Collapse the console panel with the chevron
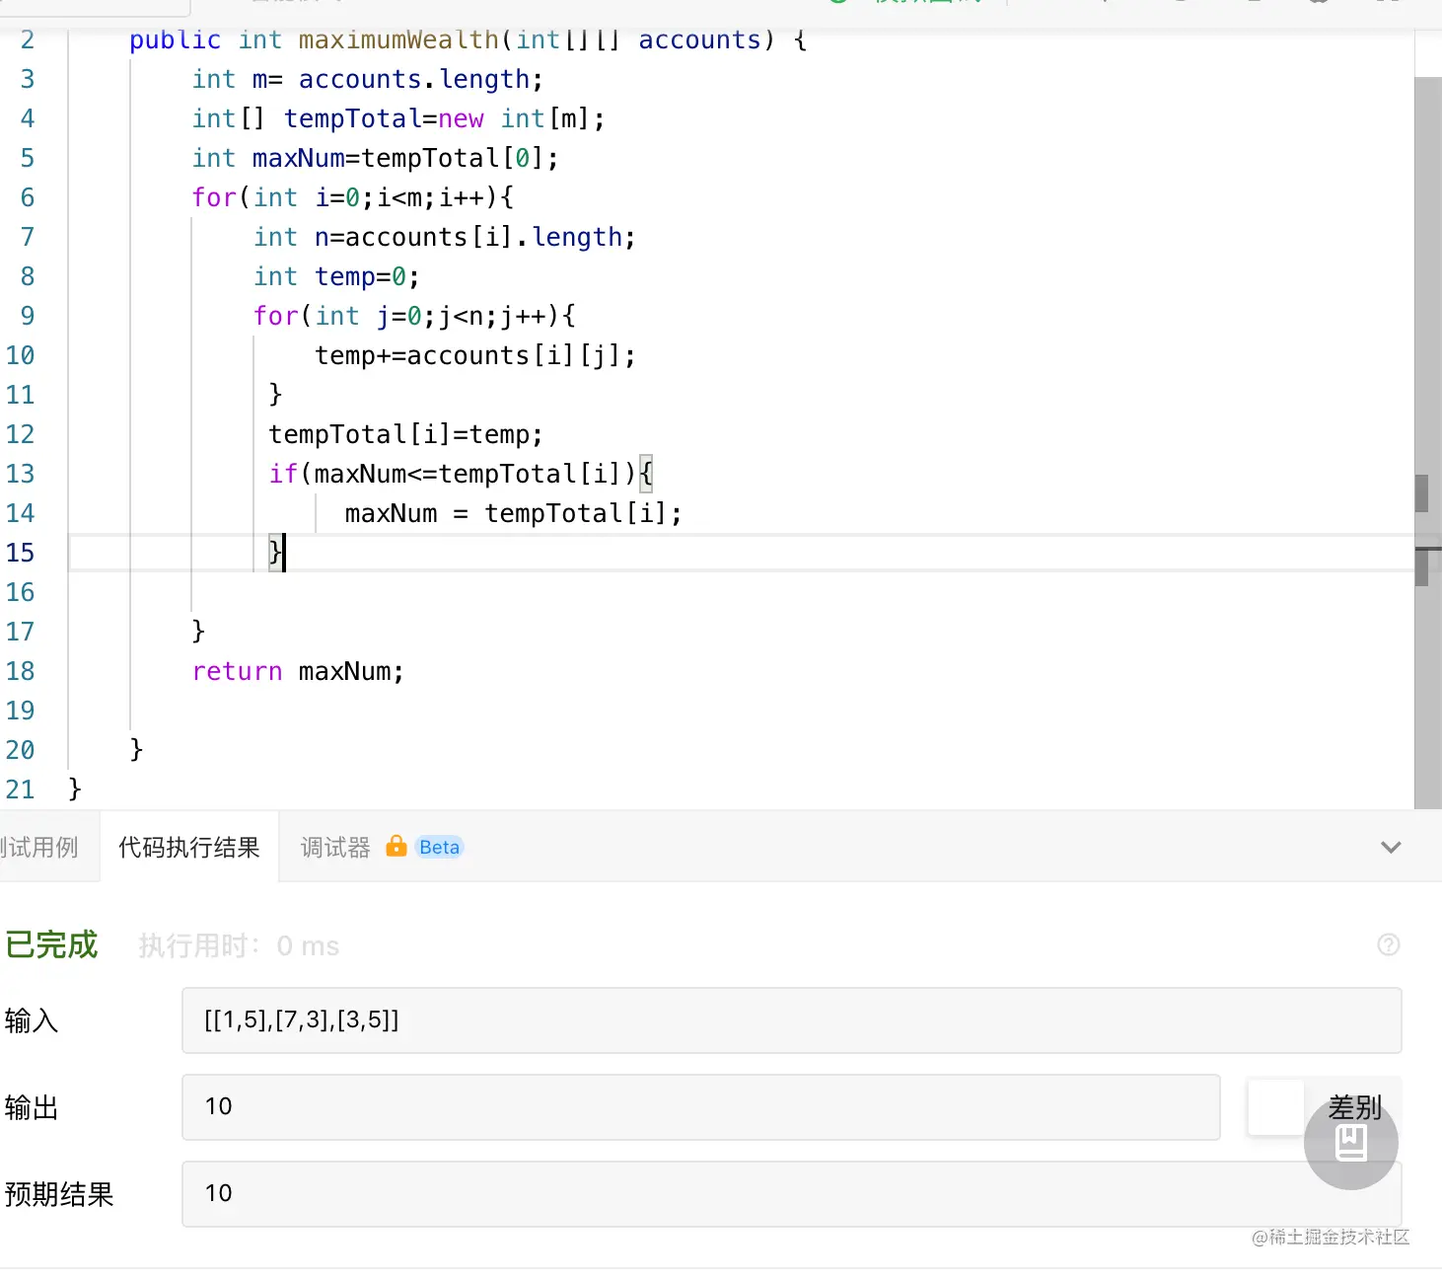The image size is (1442, 1279). pyautogui.click(x=1391, y=847)
